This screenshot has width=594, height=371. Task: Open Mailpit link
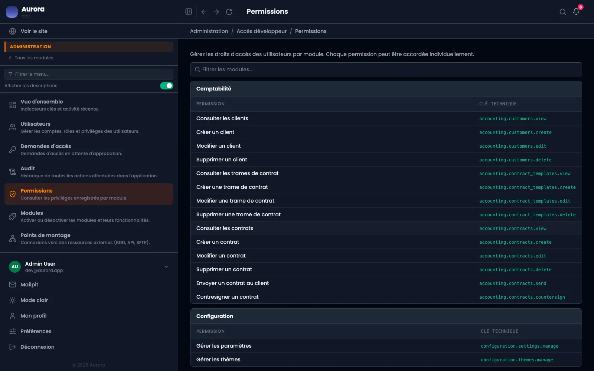(x=89, y=285)
